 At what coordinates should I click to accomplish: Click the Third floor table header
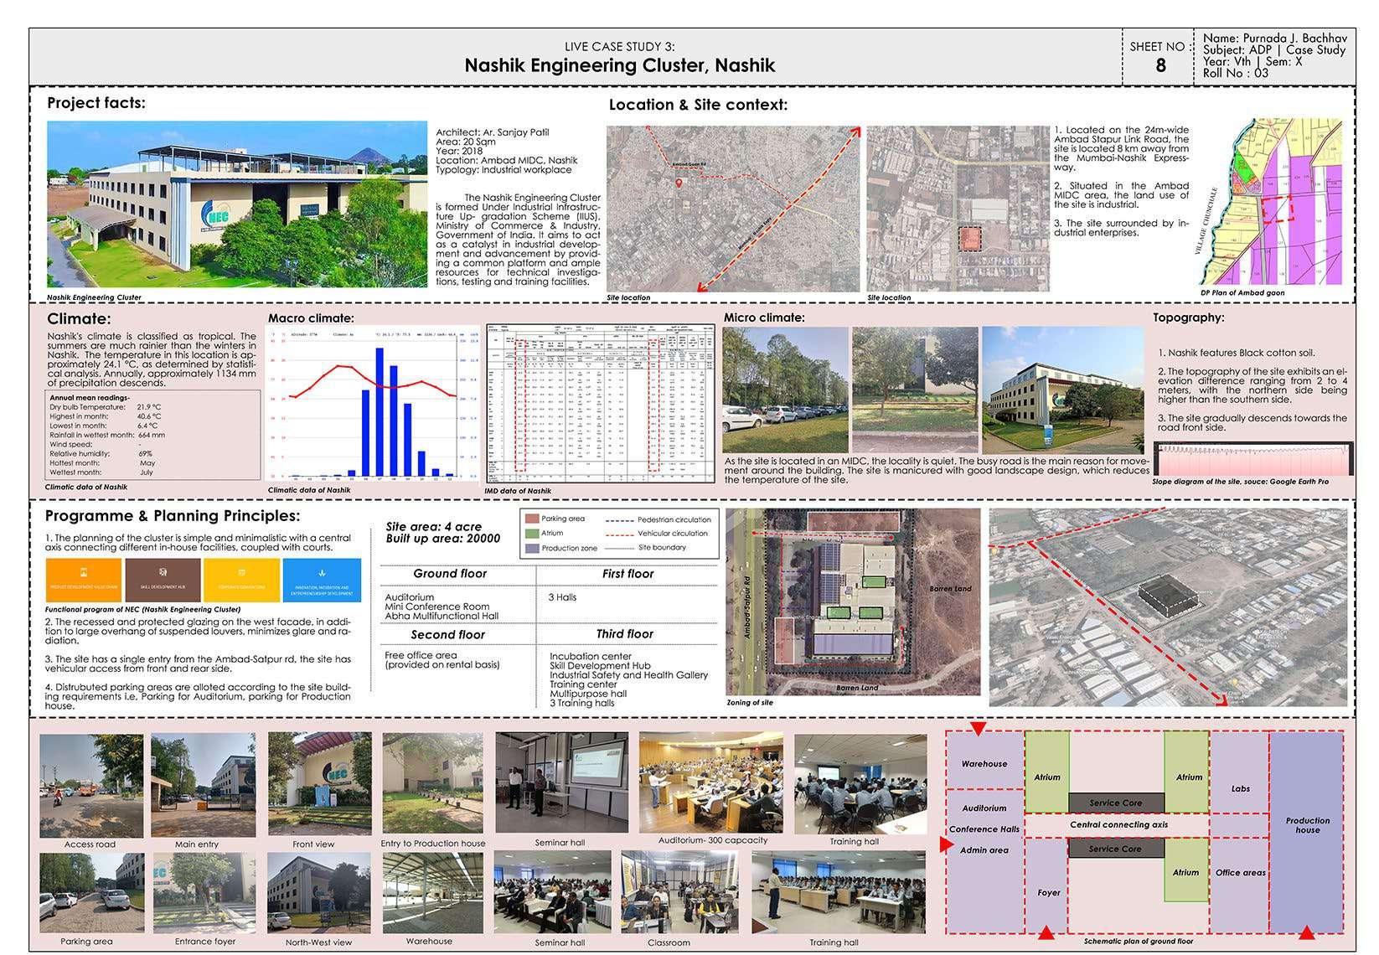click(625, 634)
